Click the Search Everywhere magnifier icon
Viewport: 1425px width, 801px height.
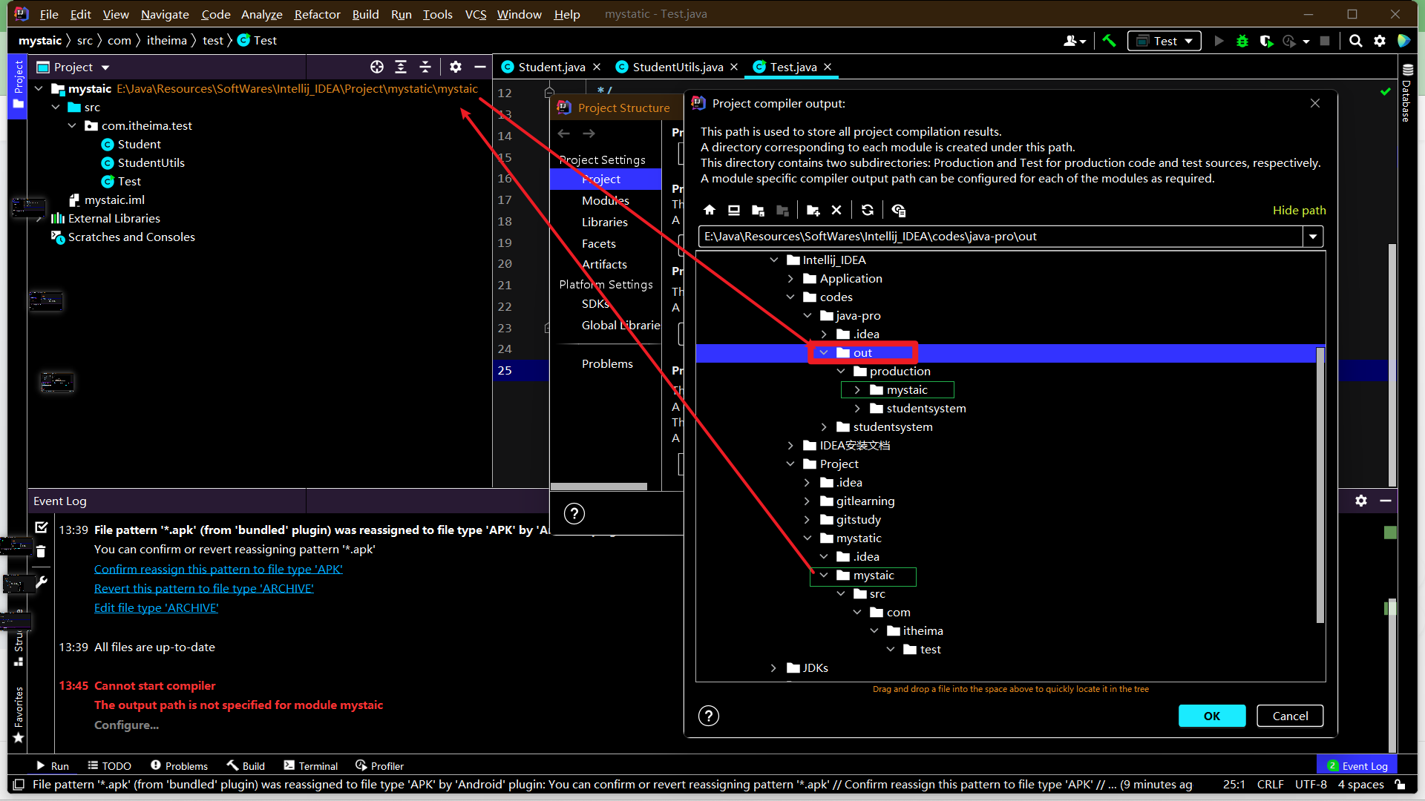(1356, 41)
